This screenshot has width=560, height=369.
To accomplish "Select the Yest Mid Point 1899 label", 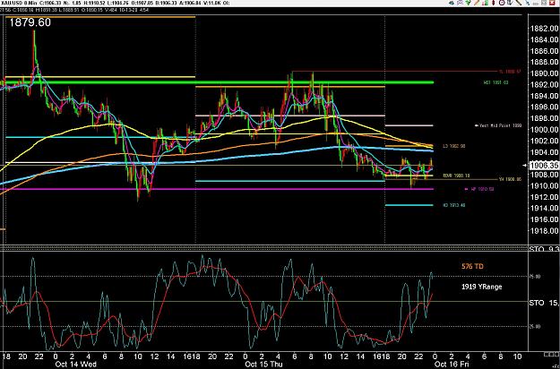I will click(x=498, y=125).
